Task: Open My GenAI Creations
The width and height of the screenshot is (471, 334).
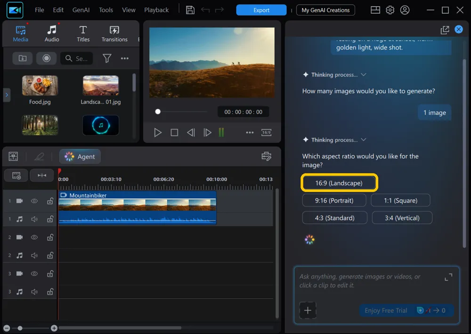Action: point(325,10)
